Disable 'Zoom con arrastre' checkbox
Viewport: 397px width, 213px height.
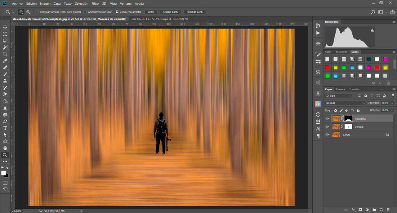117,12
